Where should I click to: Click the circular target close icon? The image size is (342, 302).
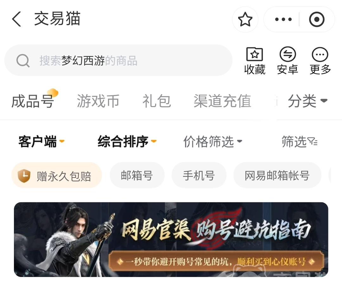click(317, 19)
